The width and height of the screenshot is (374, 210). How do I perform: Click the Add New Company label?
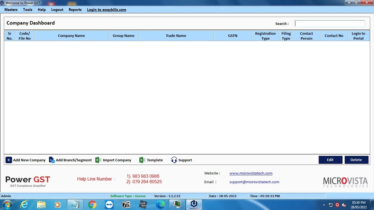click(29, 160)
